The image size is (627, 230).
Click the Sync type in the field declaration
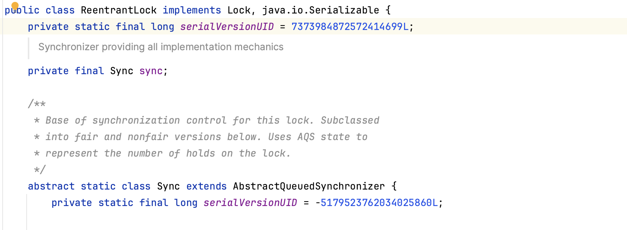[x=122, y=71]
